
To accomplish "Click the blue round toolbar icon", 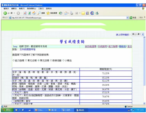I will [92, 13].
